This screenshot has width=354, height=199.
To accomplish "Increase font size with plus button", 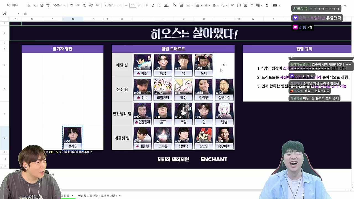I will coord(139,5).
